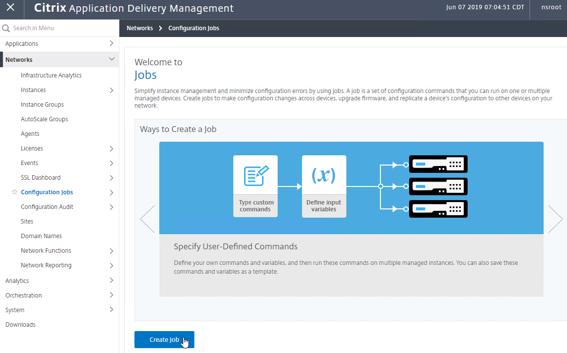The width and height of the screenshot is (567, 353).
Task: Click the Search in Menu field
Action: coord(59,28)
